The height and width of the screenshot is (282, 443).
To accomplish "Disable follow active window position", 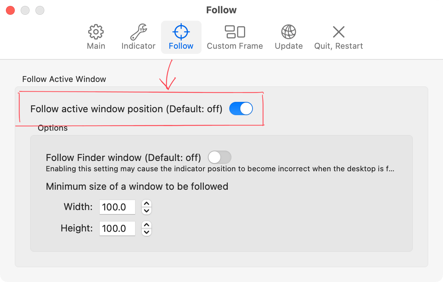I will point(241,109).
